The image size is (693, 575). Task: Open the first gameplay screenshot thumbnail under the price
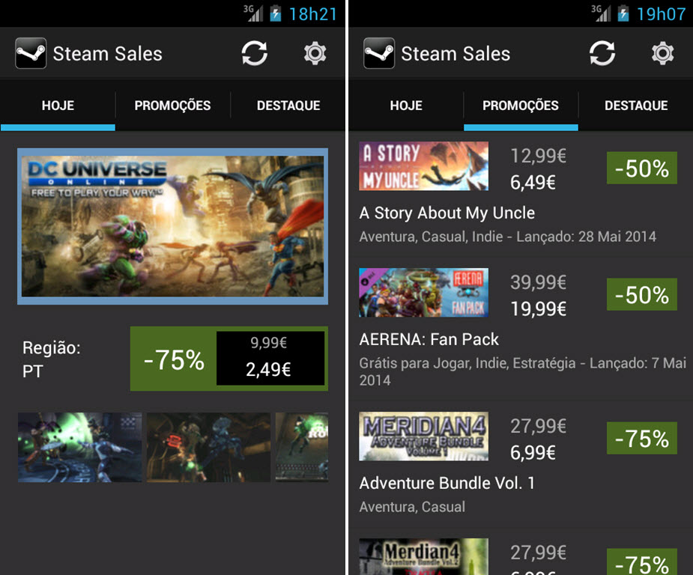tap(79, 447)
